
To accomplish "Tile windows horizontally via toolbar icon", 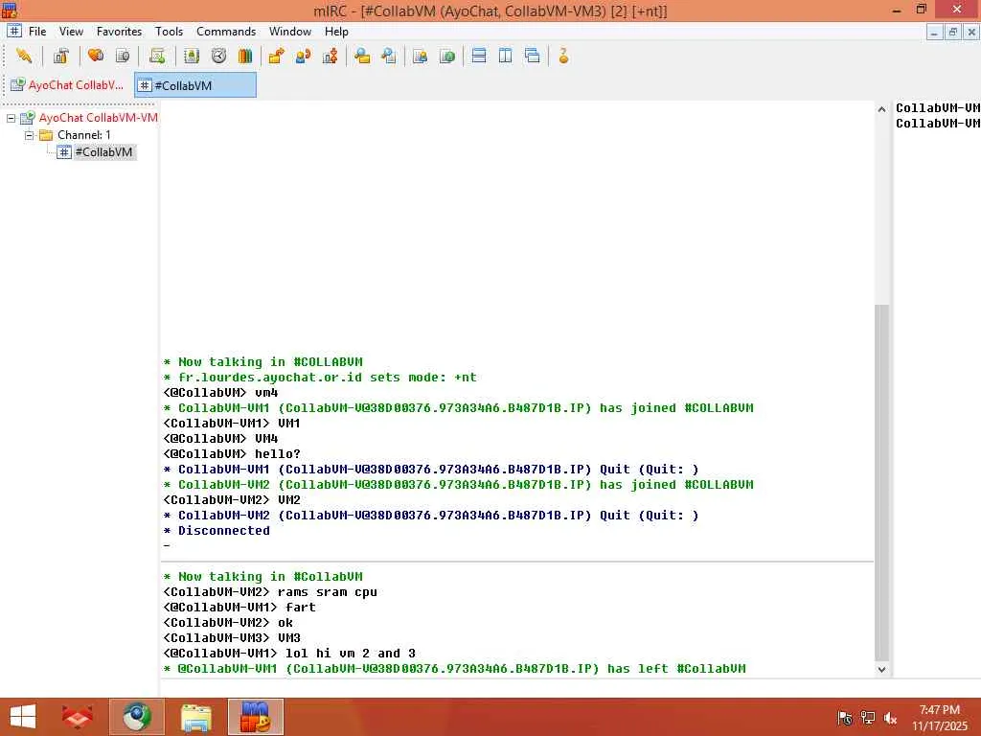I will click(x=479, y=56).
